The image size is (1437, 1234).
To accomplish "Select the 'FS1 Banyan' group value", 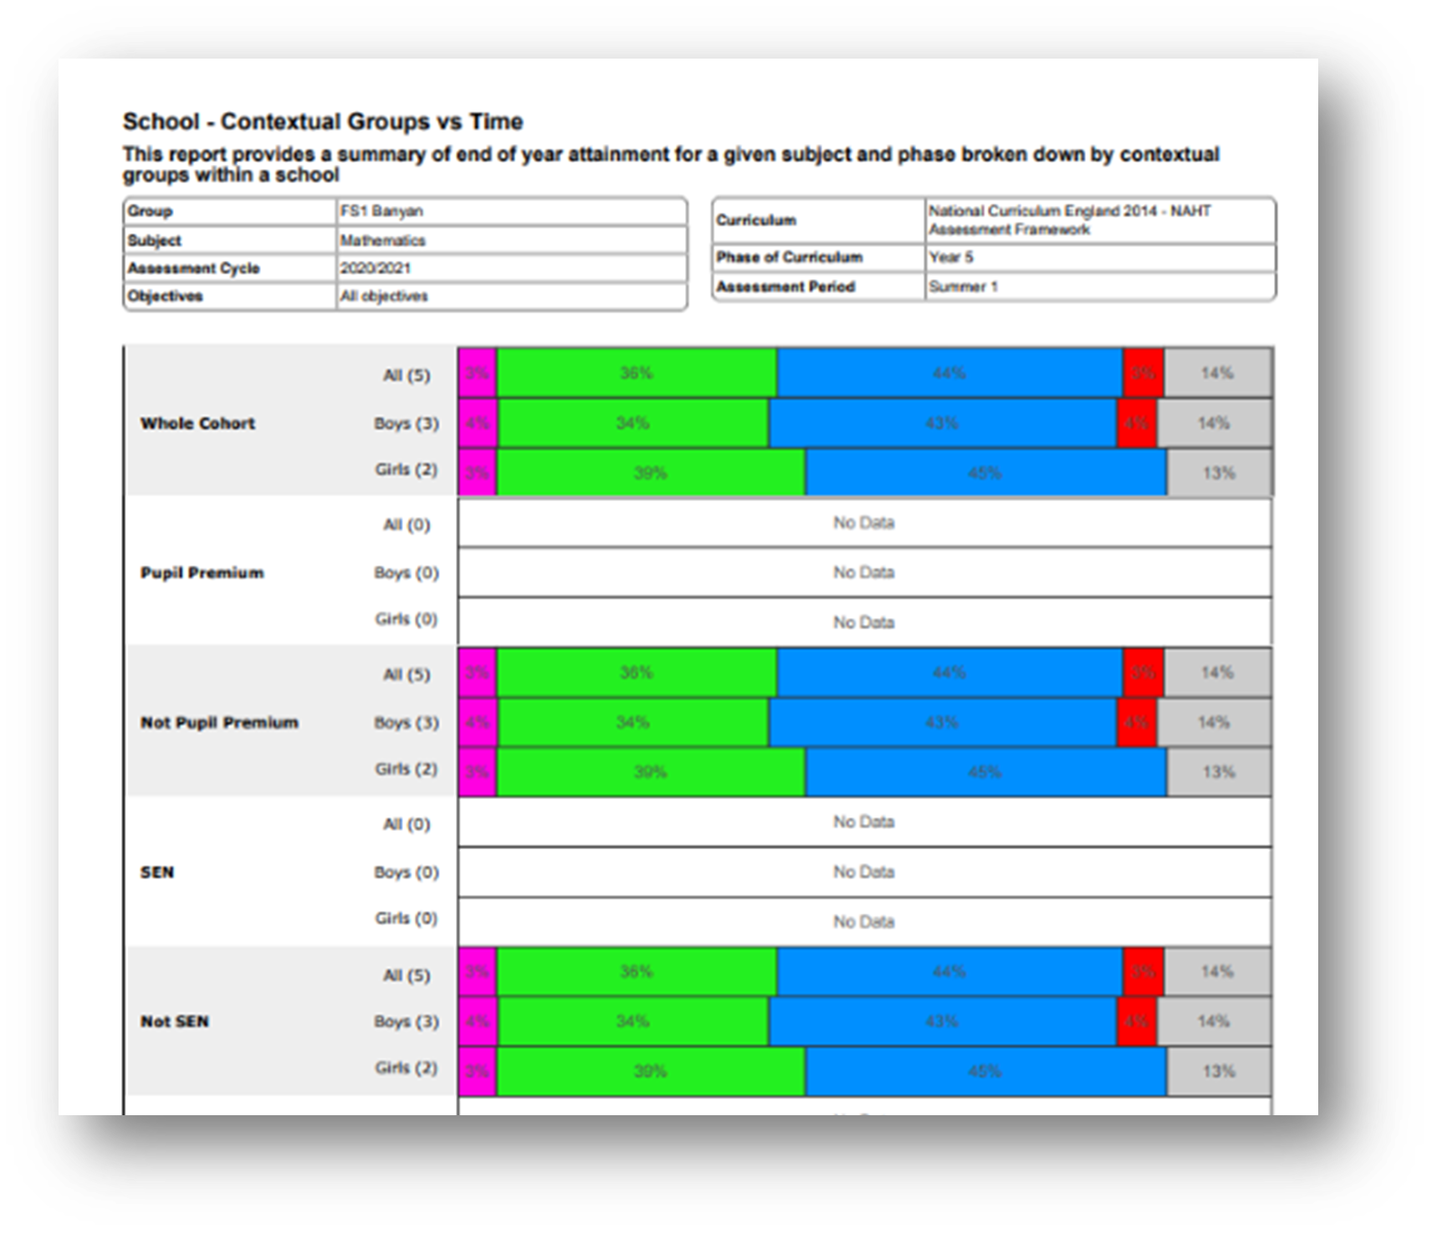I will 381,211.
